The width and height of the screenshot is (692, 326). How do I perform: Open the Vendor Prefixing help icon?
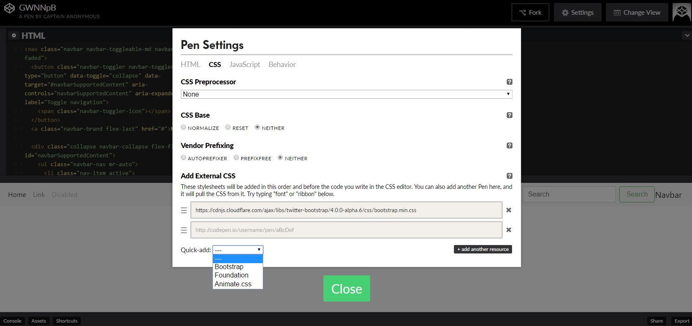coord(509,145)
